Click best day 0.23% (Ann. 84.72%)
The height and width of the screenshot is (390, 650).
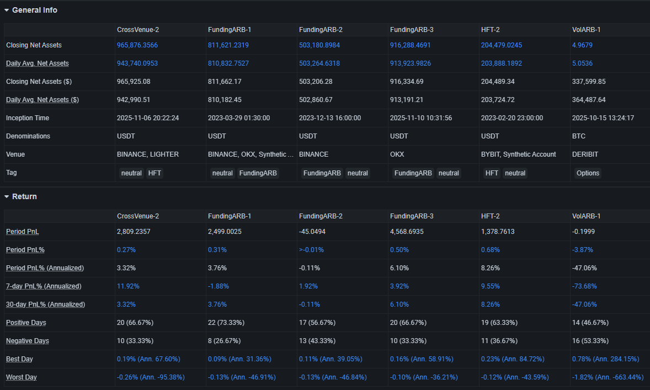click(513, 359)
